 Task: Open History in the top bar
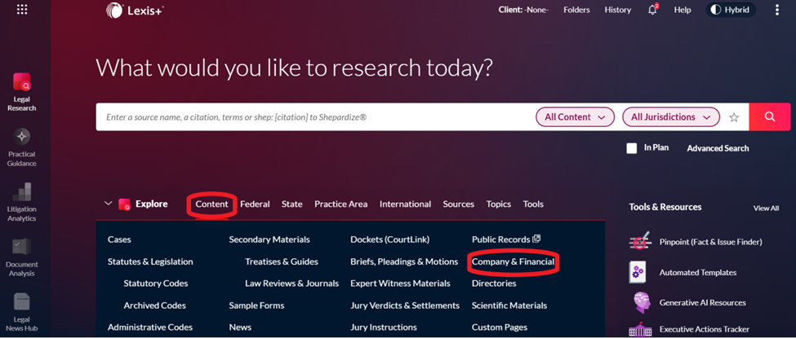(618, 10)
